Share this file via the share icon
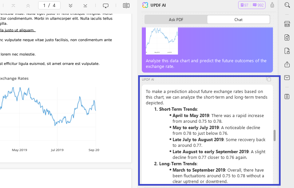The width and height of the screenshot is (294, 188). pyautogui.click(x=287, y=64)
